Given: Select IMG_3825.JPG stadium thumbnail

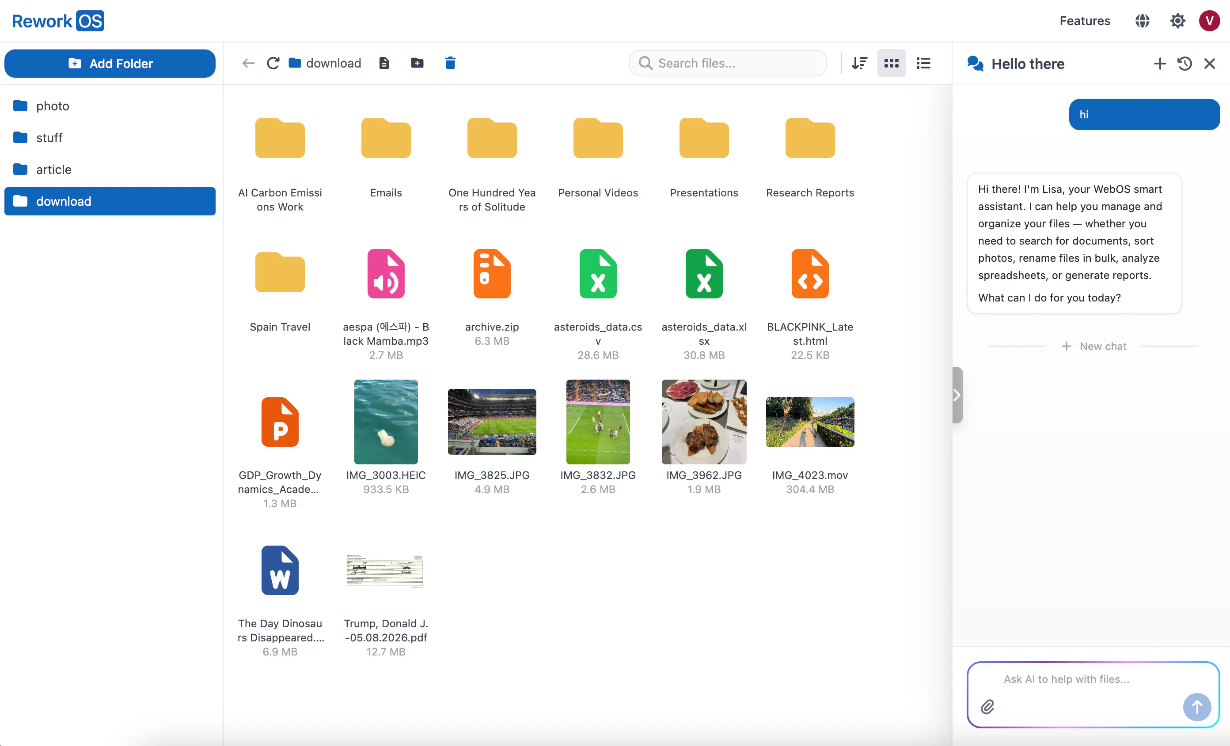Looking at the screenshot, I should (492, 422).
